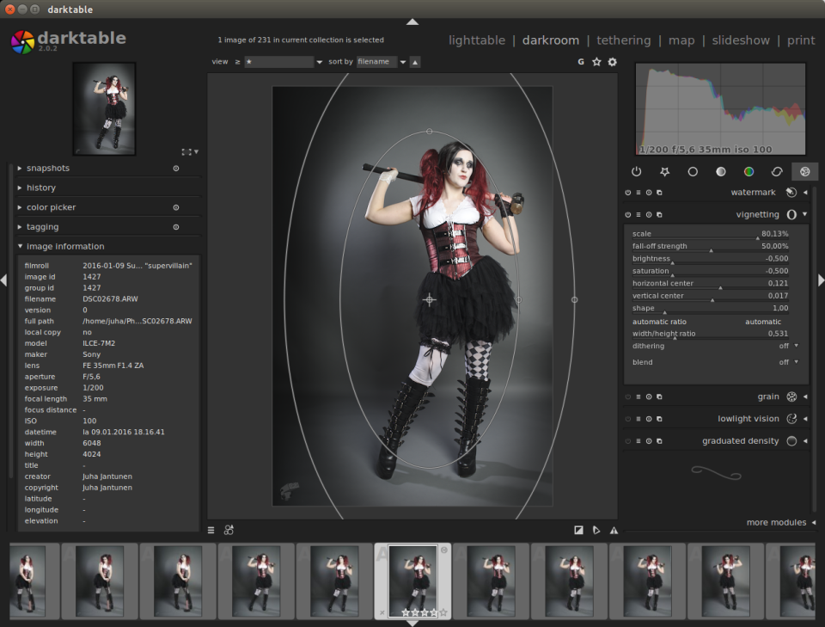Open correction modules group

(777, 172)
